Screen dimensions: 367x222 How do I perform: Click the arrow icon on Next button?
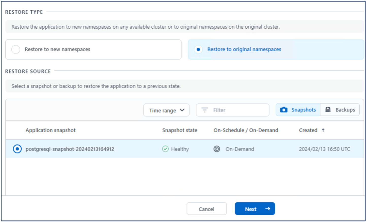pyautogui.click(x=267, y=209)
